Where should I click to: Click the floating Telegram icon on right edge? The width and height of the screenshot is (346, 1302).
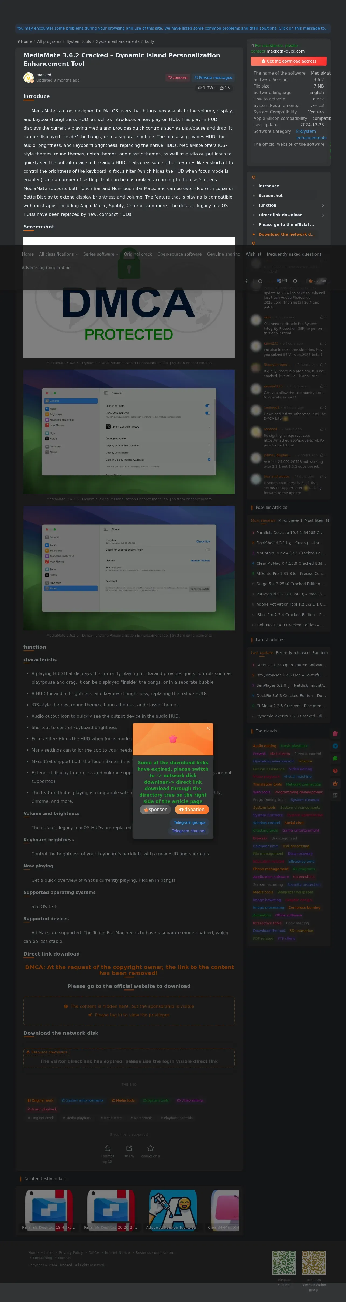coord(335,746)
